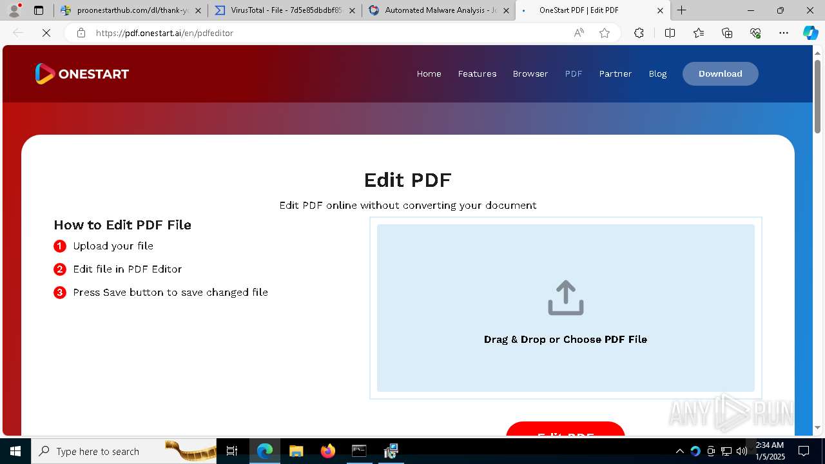825x464 pixels.
Task: Open the Collections icon
Action: (x=727, y=33)
